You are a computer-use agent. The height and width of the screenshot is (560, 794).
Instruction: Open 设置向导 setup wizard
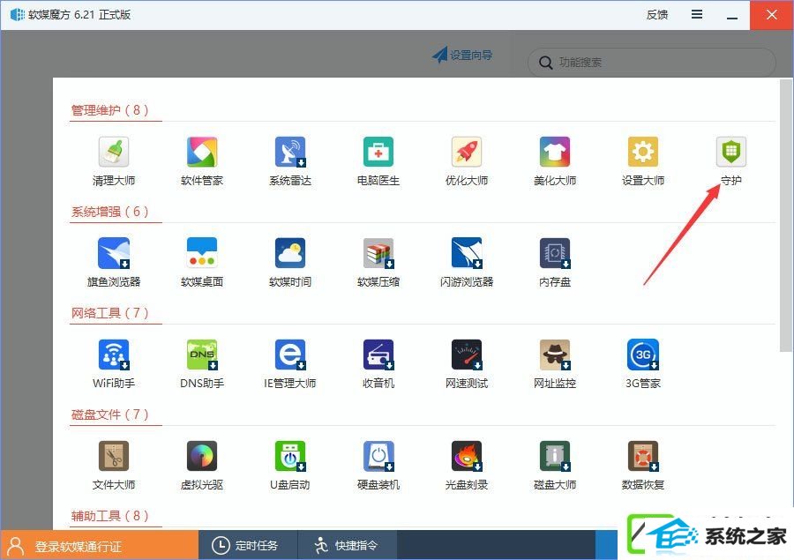click(x=462, y=55)
